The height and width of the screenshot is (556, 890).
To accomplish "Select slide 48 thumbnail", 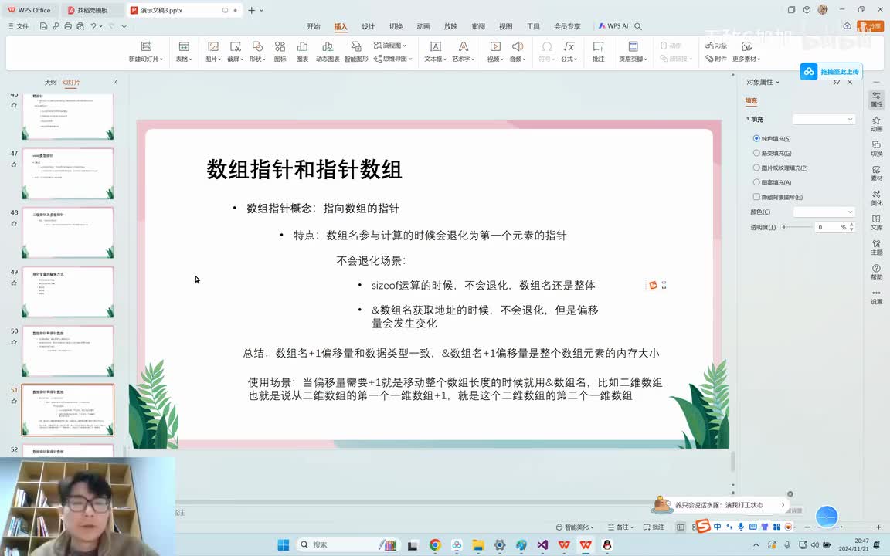I will tap(67, 232).
